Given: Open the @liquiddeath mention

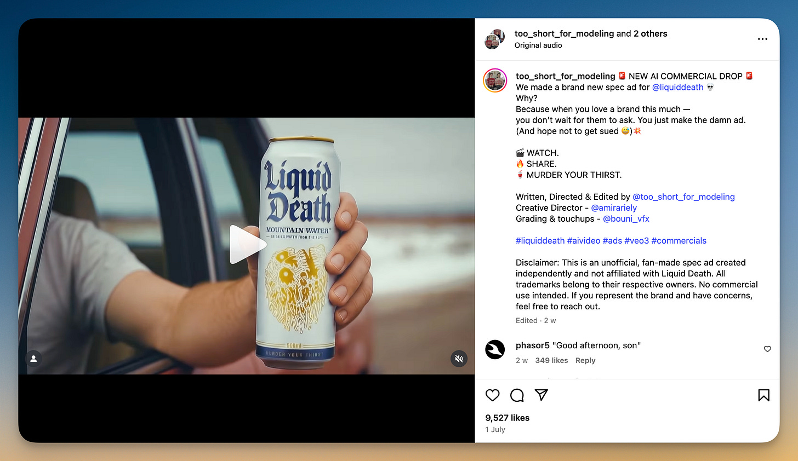Looking at the screenshot, I should [677, 87].
